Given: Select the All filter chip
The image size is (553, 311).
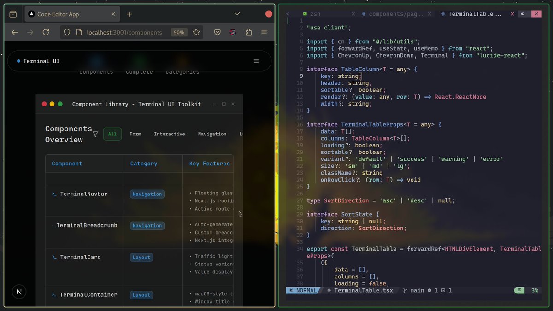Looking at the screenshot, I should 112,134.
